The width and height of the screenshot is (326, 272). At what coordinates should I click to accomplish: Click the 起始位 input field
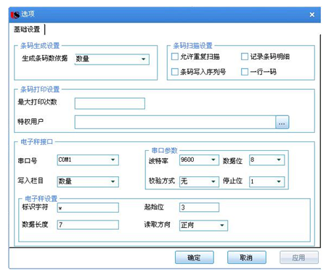tap(199, 207)
